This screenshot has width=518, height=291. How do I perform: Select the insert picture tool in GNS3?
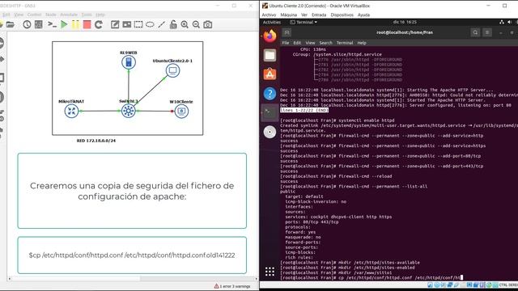point(127,24)
